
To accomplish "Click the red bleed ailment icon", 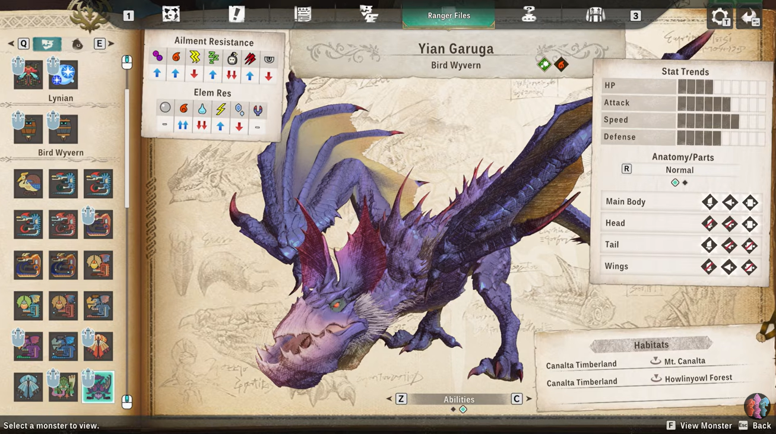I will click(250, 58).
